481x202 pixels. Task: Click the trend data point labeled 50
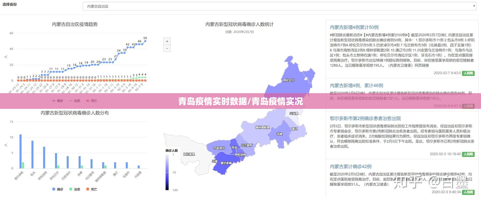click(x=145, y=41)
